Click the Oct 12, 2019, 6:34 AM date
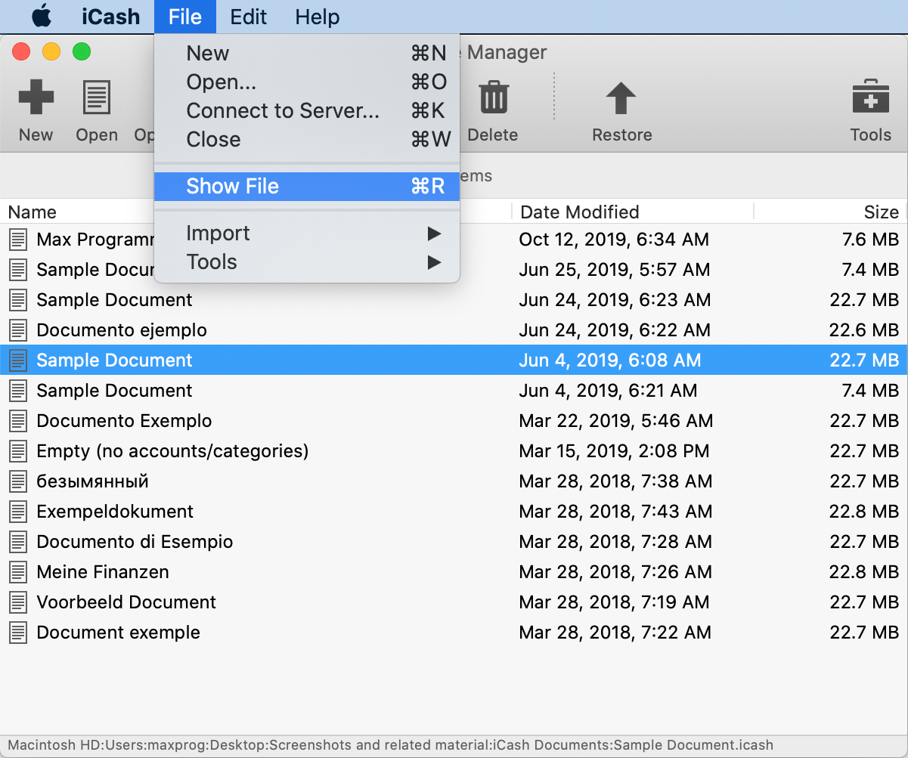 [614, 240]
